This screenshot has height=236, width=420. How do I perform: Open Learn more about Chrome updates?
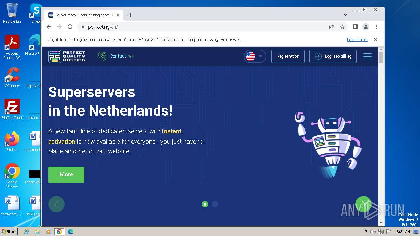point(357,40)
